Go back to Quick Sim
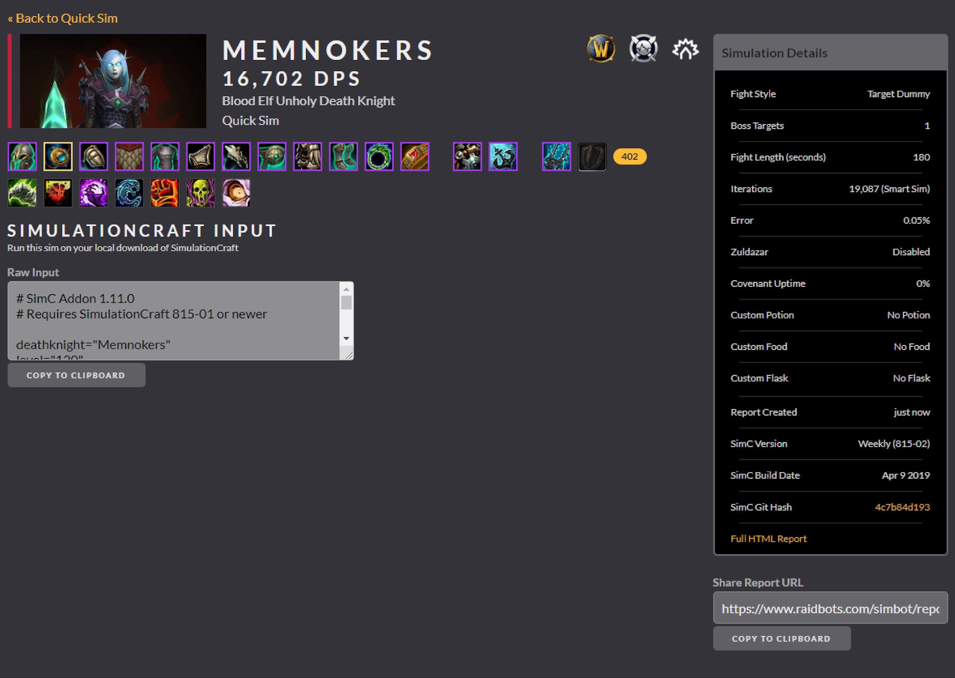Viewport: 955px width, 678px height. (63, 18)
